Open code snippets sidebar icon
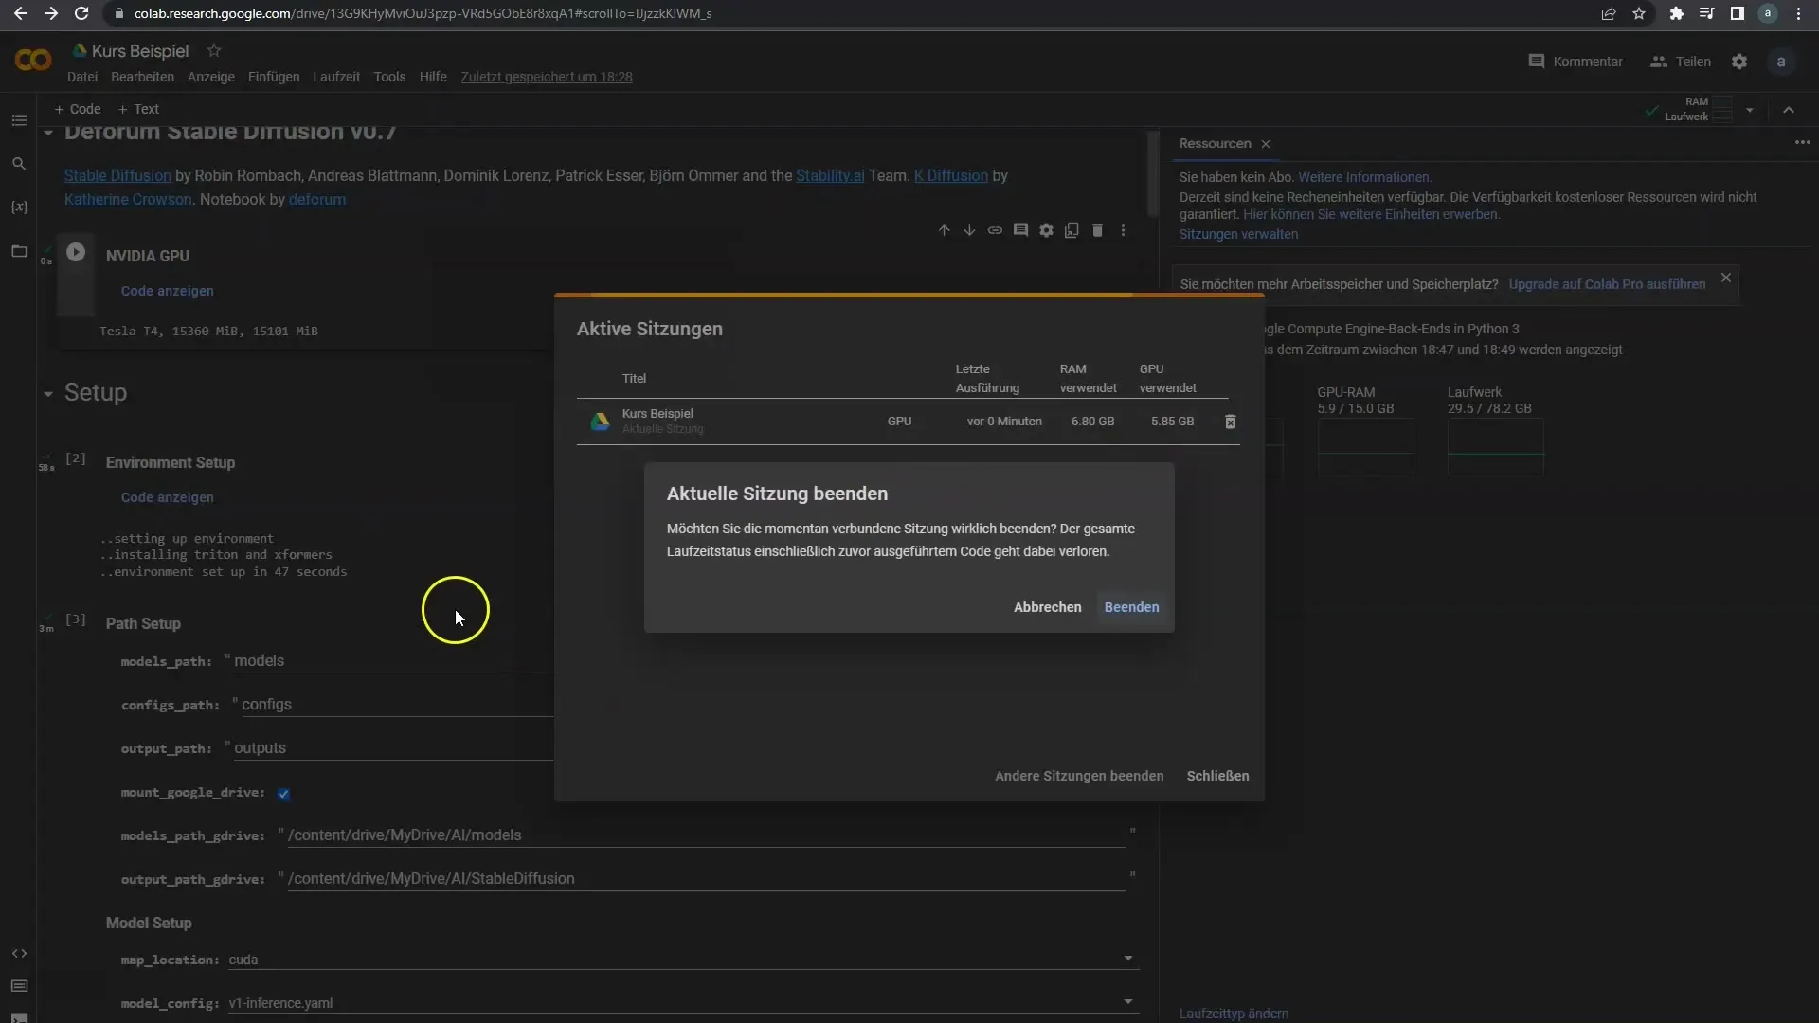Image resolution: width=1819 pixels, height=1023 pixels. coord(19,953)
